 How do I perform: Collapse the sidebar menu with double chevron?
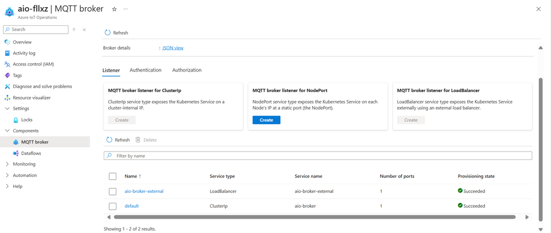pos(84,30)
